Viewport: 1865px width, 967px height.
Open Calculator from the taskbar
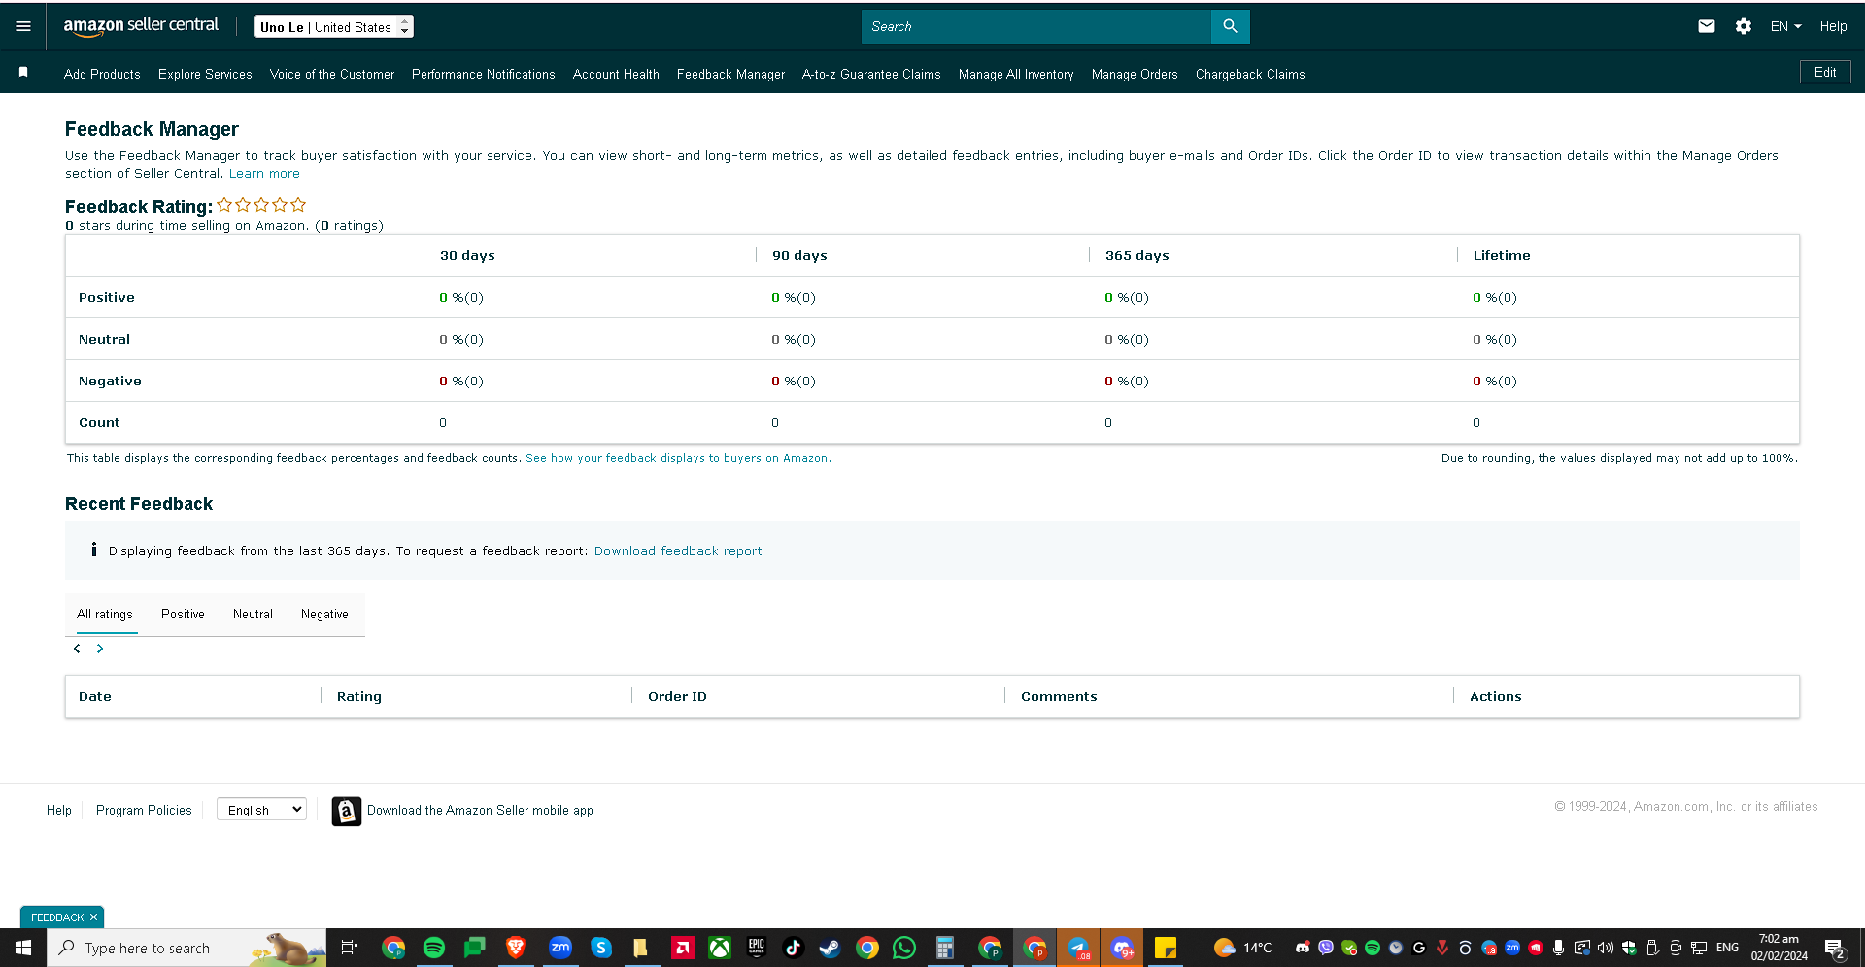click(944, 948)
